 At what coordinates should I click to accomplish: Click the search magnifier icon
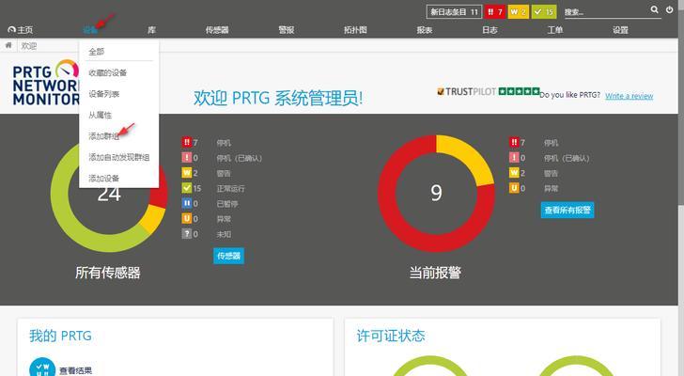(654, 9)
